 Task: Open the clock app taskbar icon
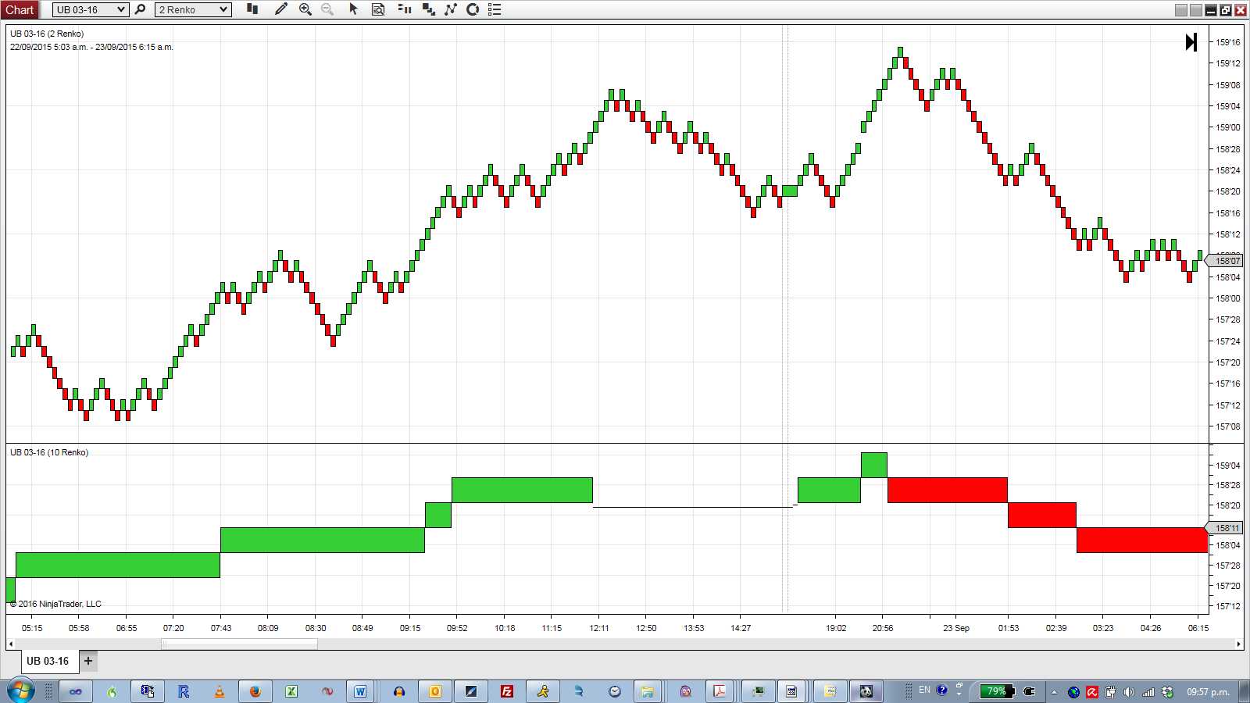pos(615,691)
